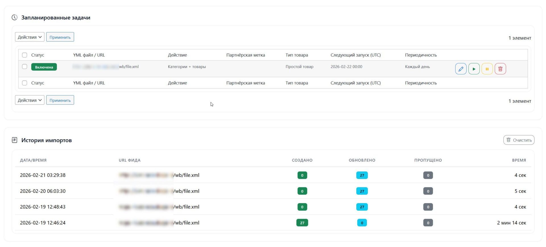Click top YML файл / URL column header
Screen dimensions: 546x247
coord(89,55)
